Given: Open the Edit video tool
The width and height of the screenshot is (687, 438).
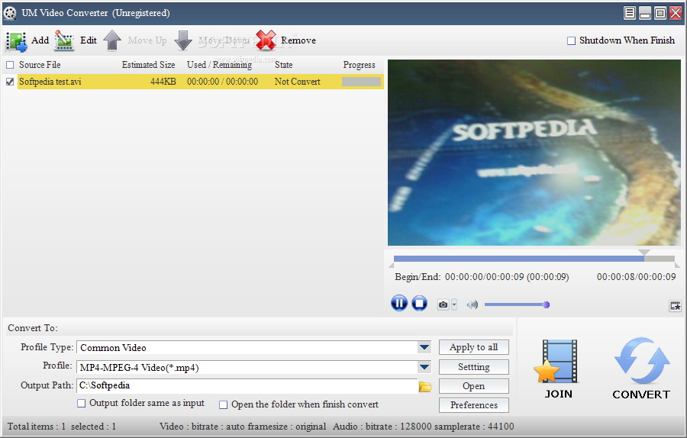Looking at the screenshot, I should 64,40.
